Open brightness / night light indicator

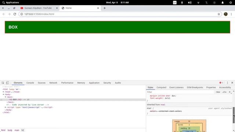(214, 3)
